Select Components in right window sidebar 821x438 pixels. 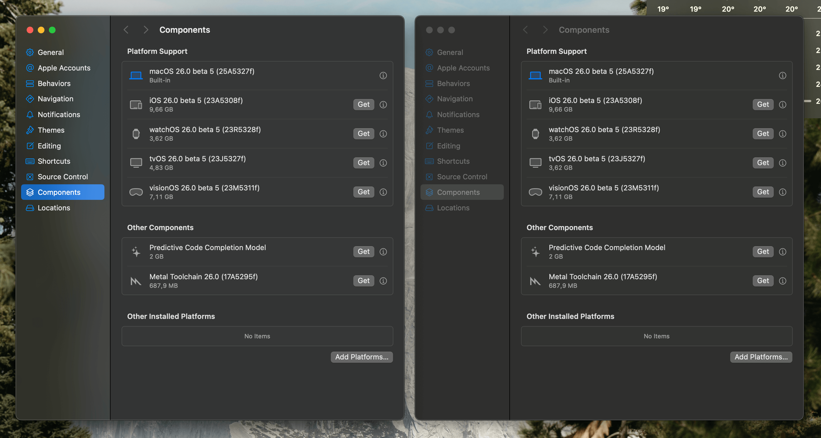(462, 192)
